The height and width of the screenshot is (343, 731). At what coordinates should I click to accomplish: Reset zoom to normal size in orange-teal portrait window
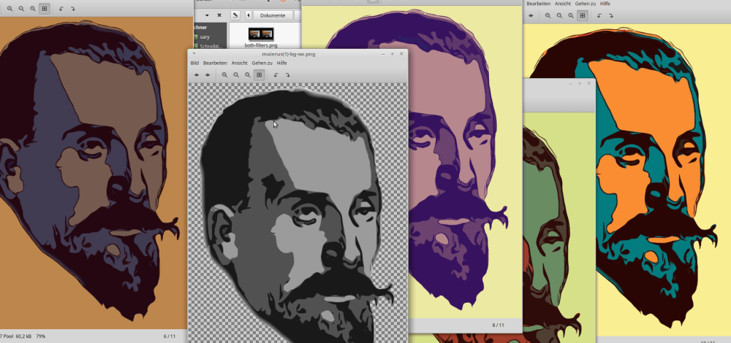(571, 15)
